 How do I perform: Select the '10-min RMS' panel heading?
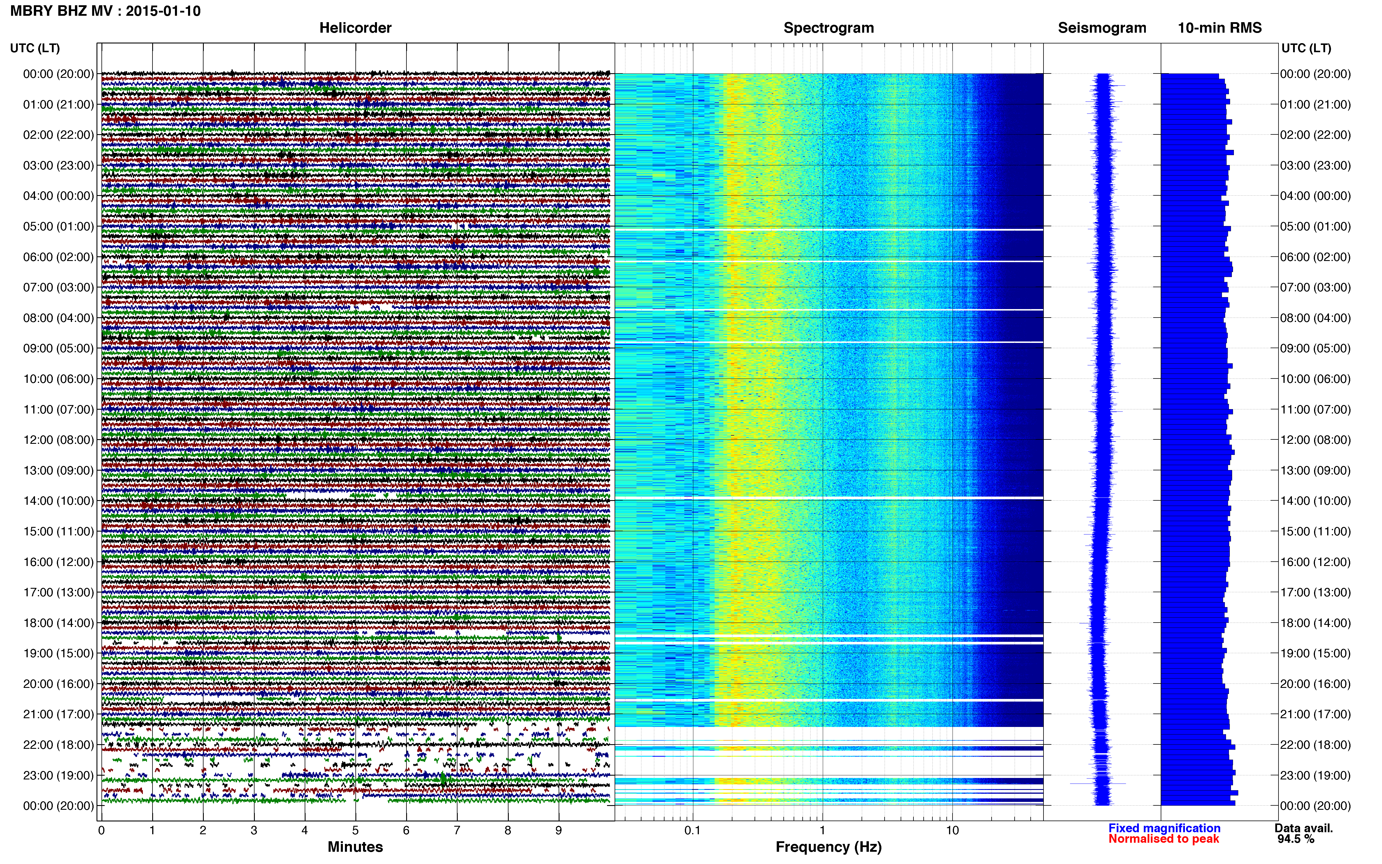click(1220, 28)
